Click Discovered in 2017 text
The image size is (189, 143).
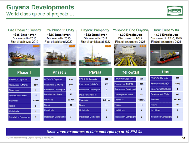(x=96, y=38)
